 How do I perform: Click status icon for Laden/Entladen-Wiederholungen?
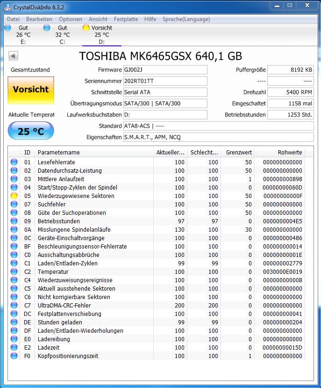click(x=14, y=330)
